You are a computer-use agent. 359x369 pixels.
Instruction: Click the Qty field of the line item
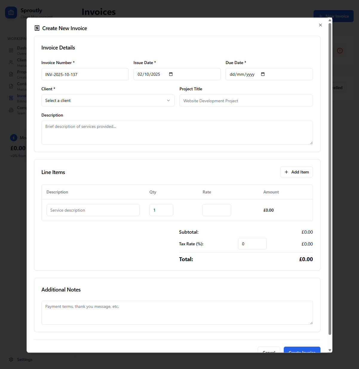(161, 210)
